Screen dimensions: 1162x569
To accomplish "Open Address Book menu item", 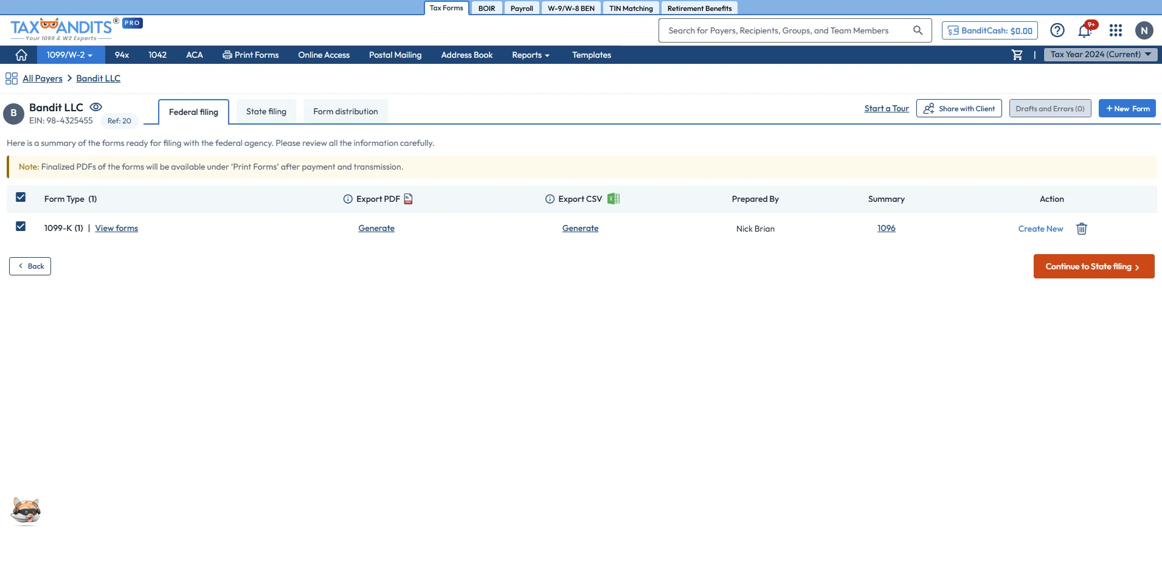I will 467,55.
